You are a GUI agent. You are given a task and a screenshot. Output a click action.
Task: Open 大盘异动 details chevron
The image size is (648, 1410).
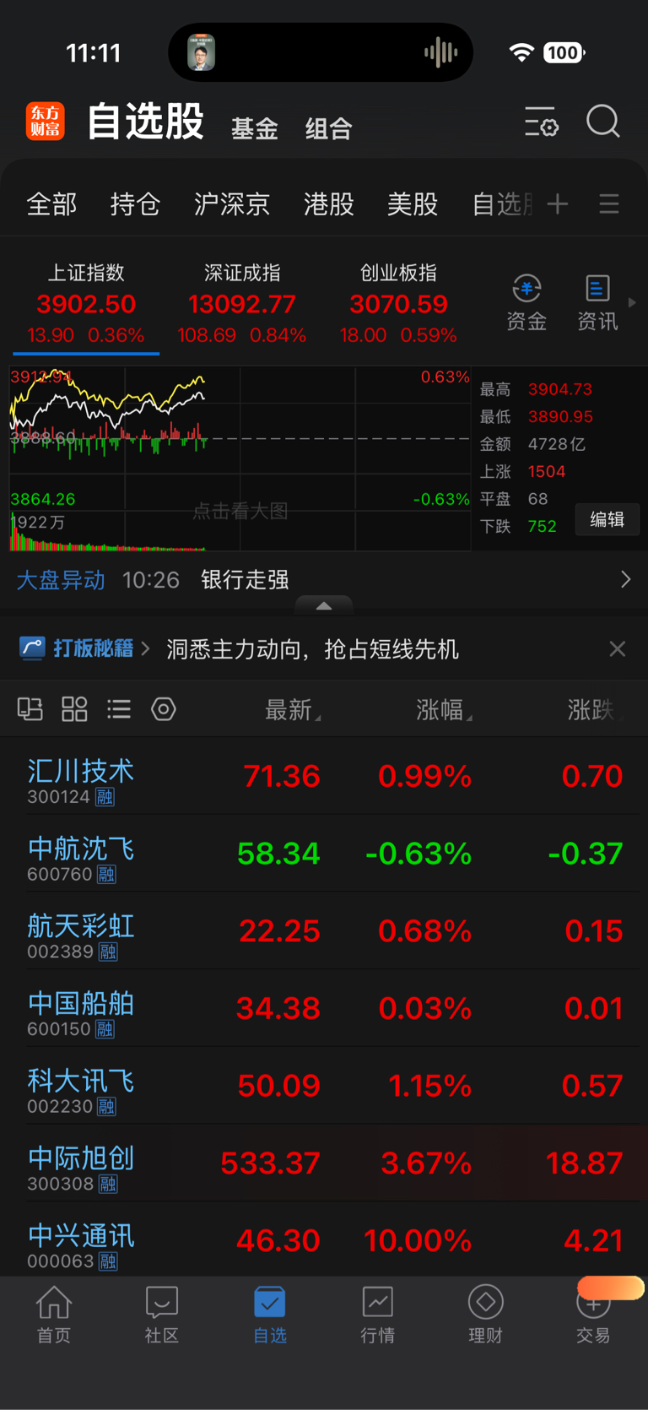(625, 579)
